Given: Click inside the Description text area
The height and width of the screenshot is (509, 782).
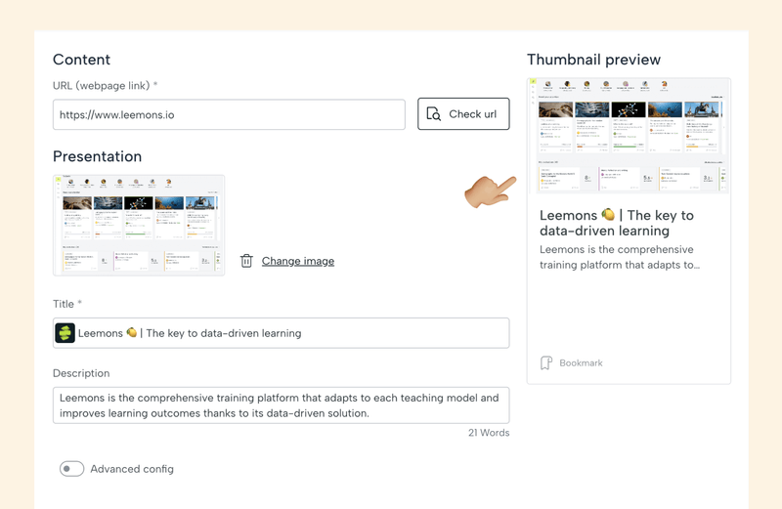Looking at the screenshot, I should [281, 405].
